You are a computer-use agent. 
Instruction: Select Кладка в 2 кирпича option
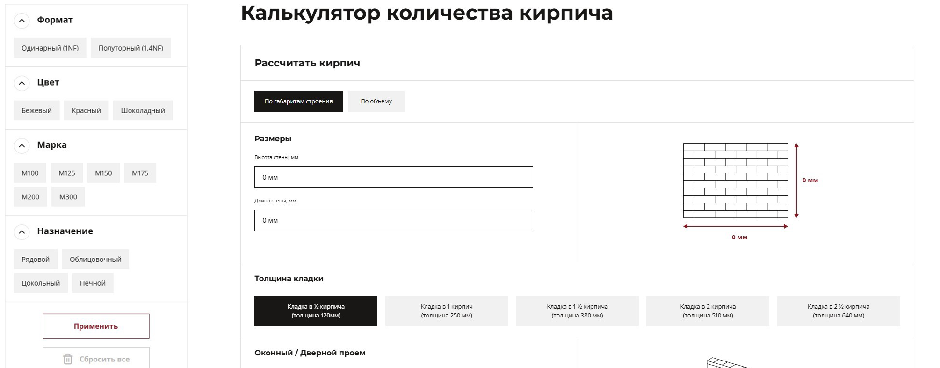[708, 311]
